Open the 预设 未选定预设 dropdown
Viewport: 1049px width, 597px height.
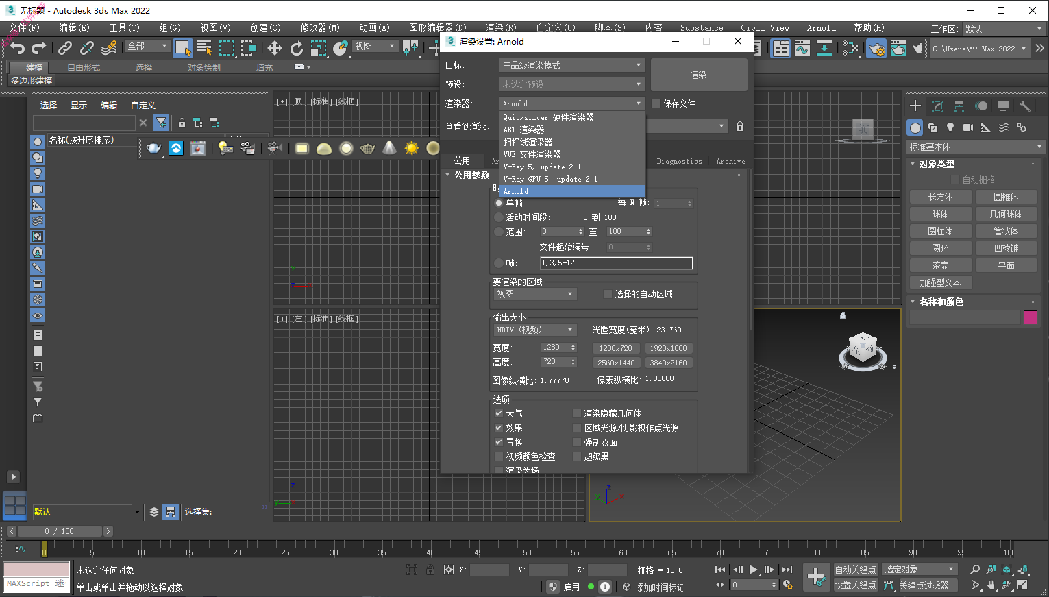[572, 84]
